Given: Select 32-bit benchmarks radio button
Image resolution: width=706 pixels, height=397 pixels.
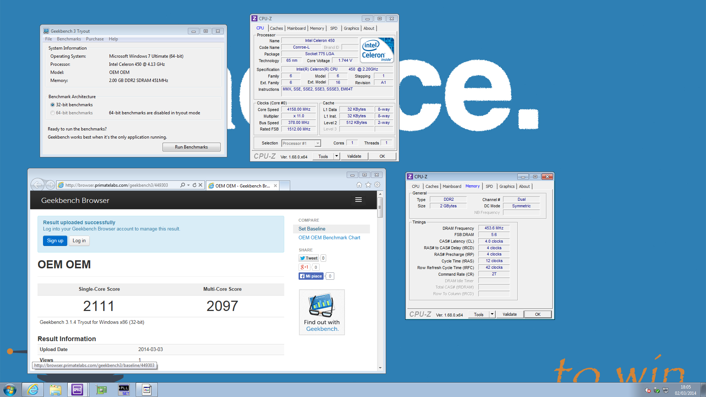Looking at the screenshot, I should [x=53, y=105].
